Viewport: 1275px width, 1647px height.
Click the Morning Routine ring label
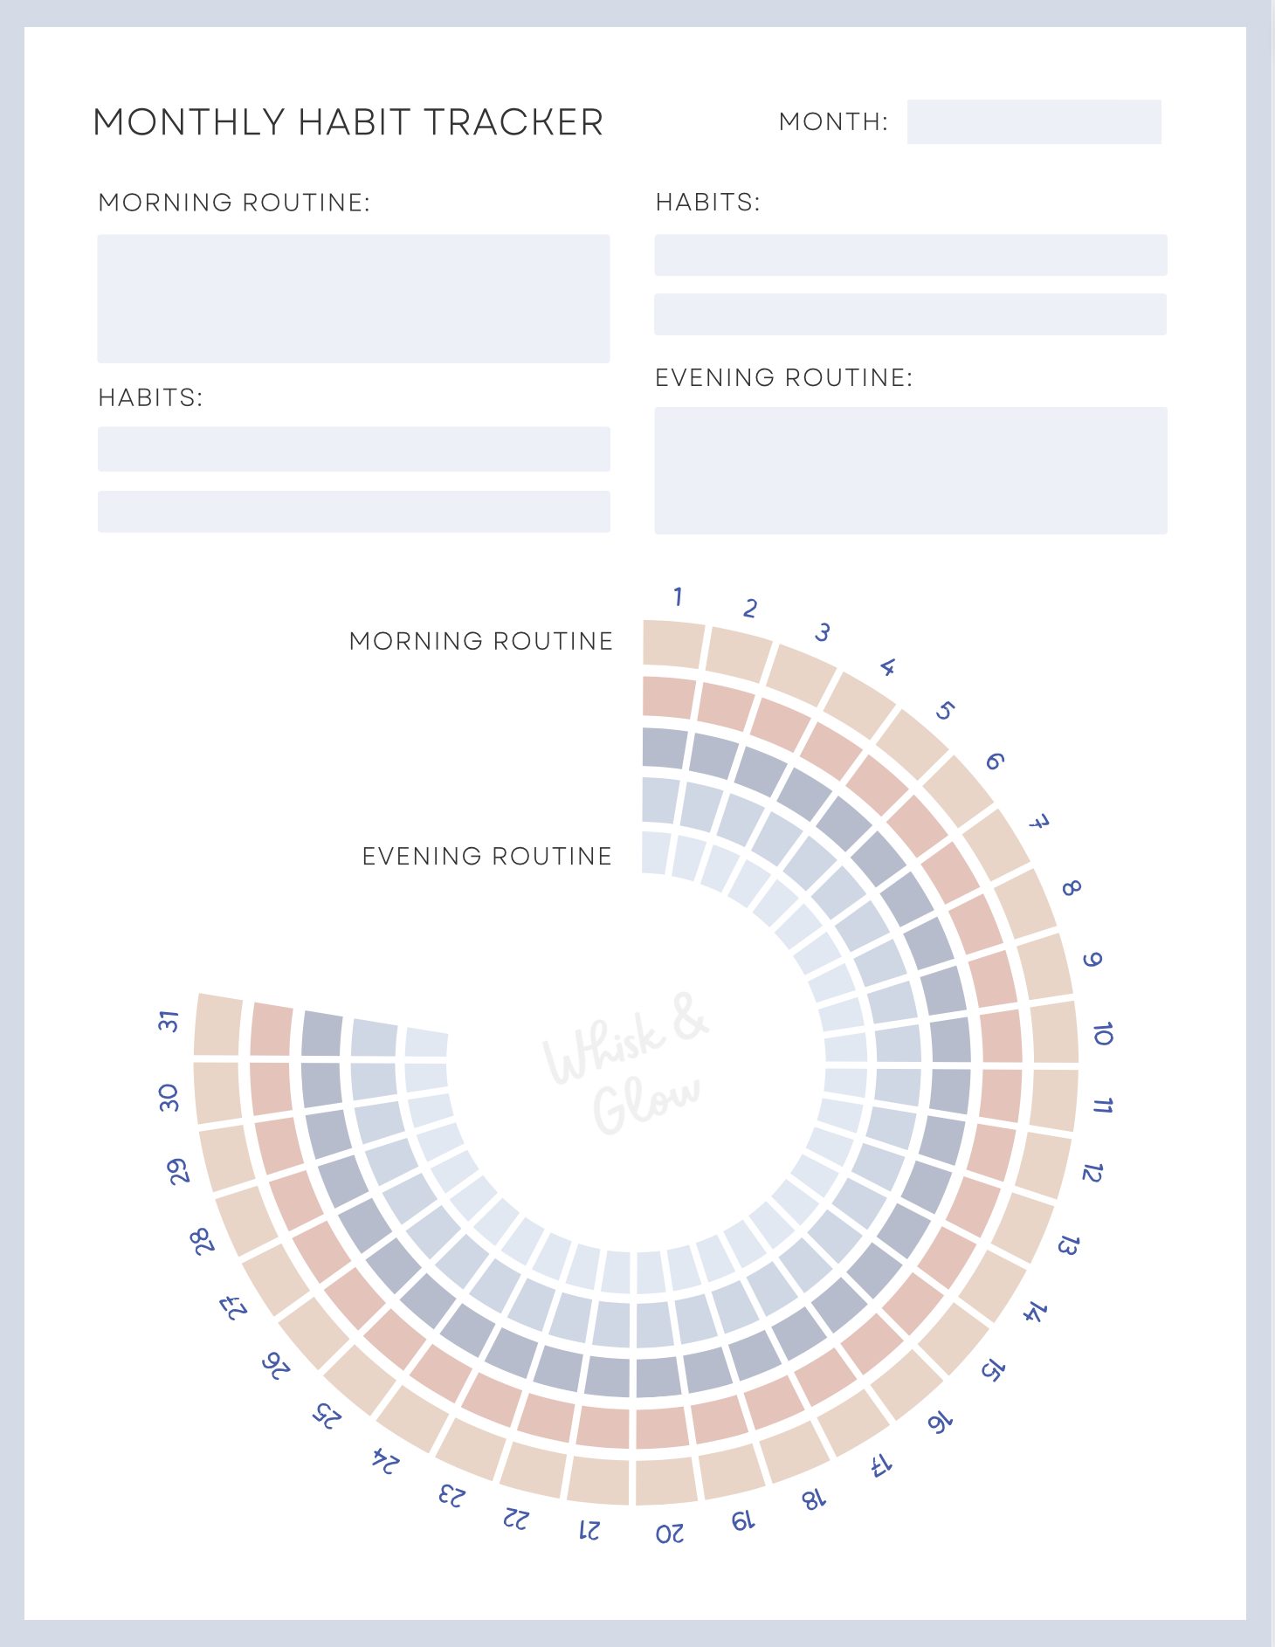tap(480, 641)
